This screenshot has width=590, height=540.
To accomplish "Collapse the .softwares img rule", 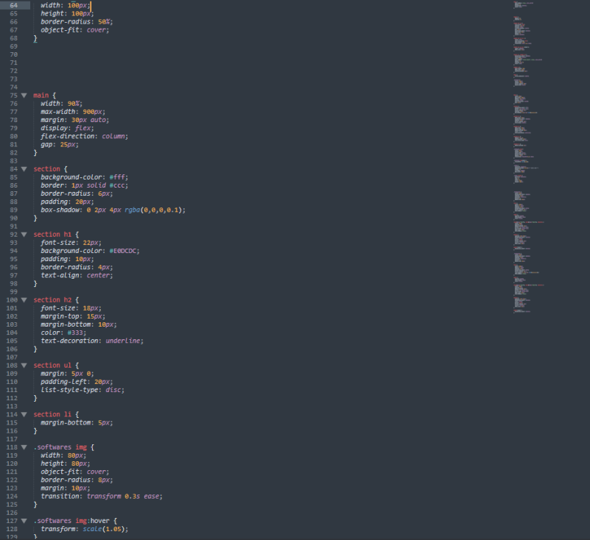I will [24, 447].
